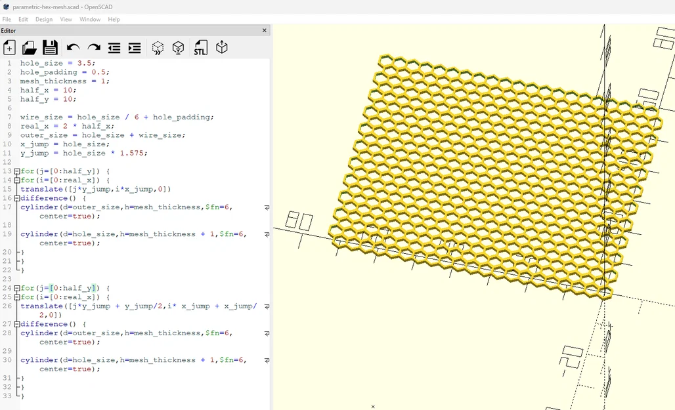Open the Edit menu
The width and height of the screenshot is (675, 410).
pyautogui.click(x=23, y=20)
